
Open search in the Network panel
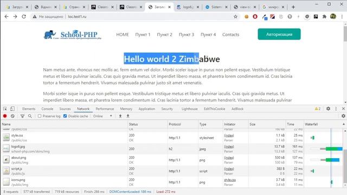[x=30, y=116]
